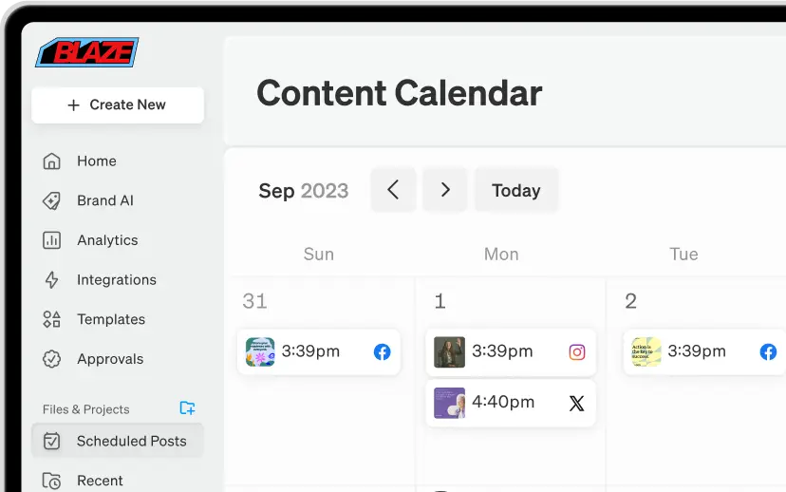Open Sunday's 3:39pm post thumbnail
The height and width of the screenshot is (492, 786).
[260, 352]
